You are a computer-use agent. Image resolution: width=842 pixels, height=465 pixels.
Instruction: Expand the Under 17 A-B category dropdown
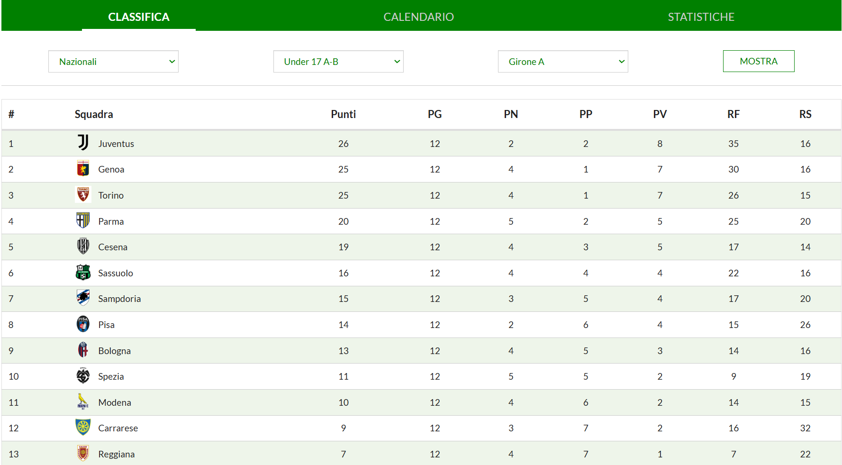338,62
